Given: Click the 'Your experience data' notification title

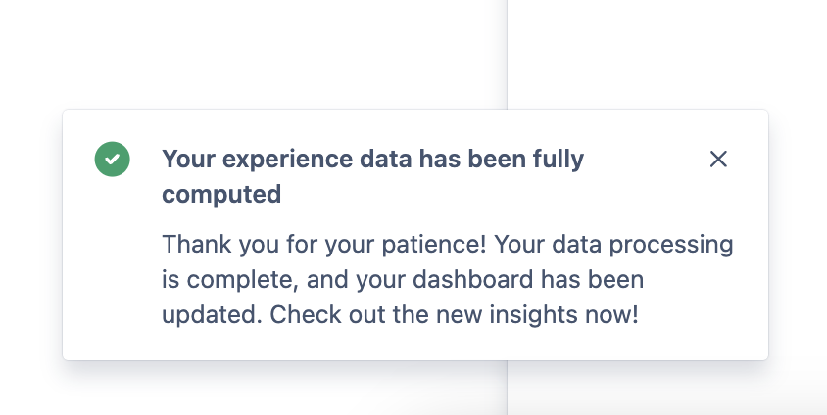Looking at the screenshot, I should pyautogui.click(x=372, y=160).
